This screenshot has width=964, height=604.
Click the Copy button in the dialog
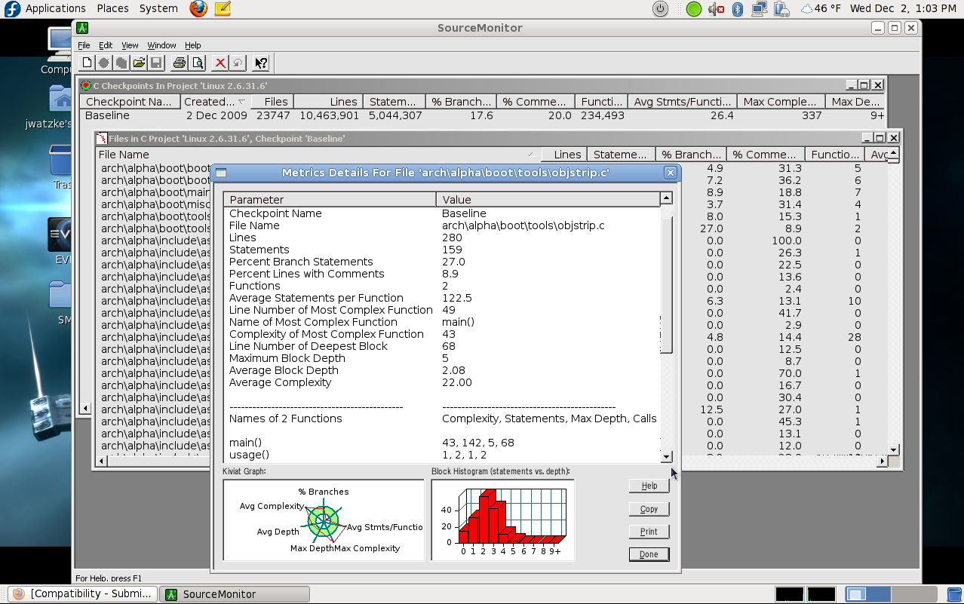(649, 509)
